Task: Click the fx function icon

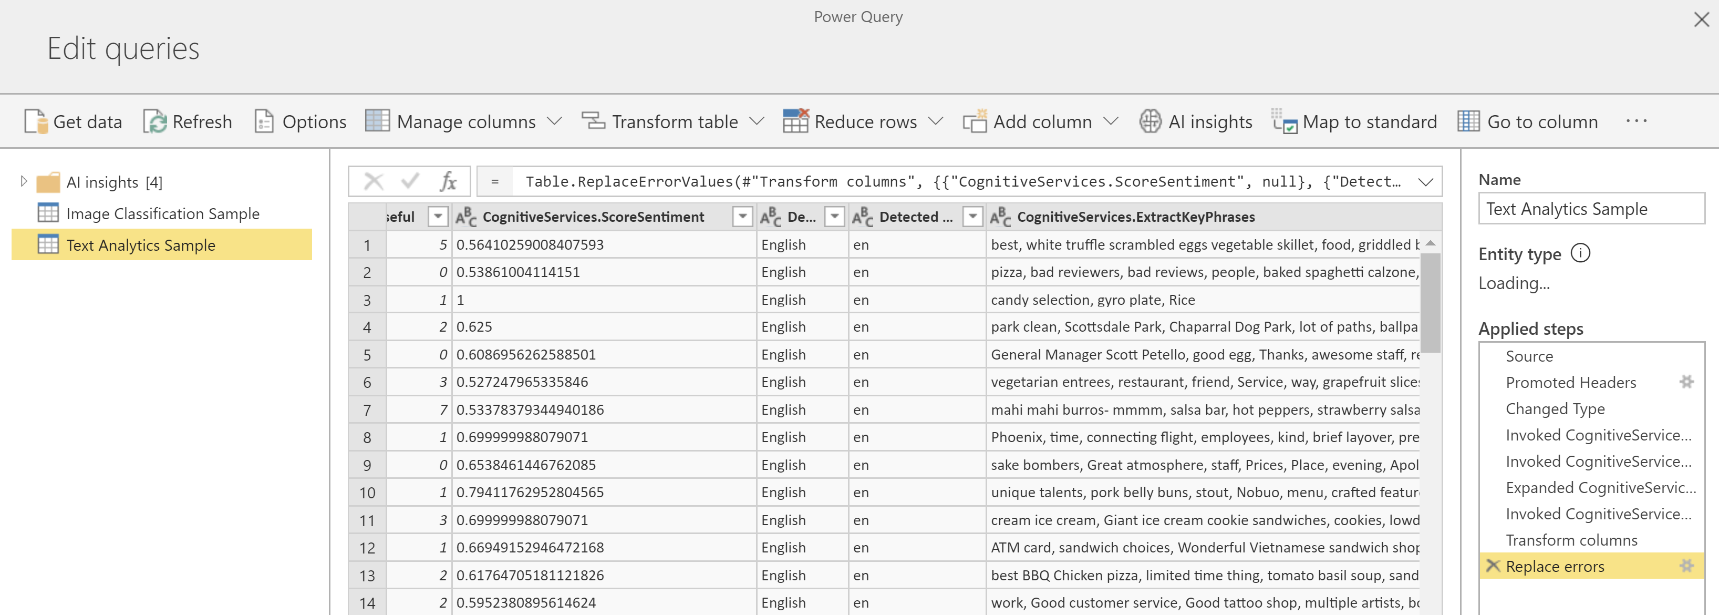Action: (x=449, y=181)
